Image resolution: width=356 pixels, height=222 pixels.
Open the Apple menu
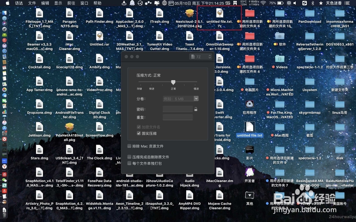coord(7,3)
